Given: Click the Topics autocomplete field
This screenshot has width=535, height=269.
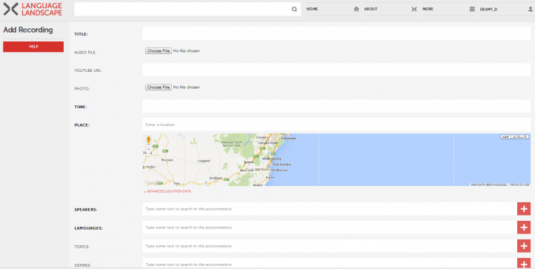Looking at the screenshot, I should (330, 246).
